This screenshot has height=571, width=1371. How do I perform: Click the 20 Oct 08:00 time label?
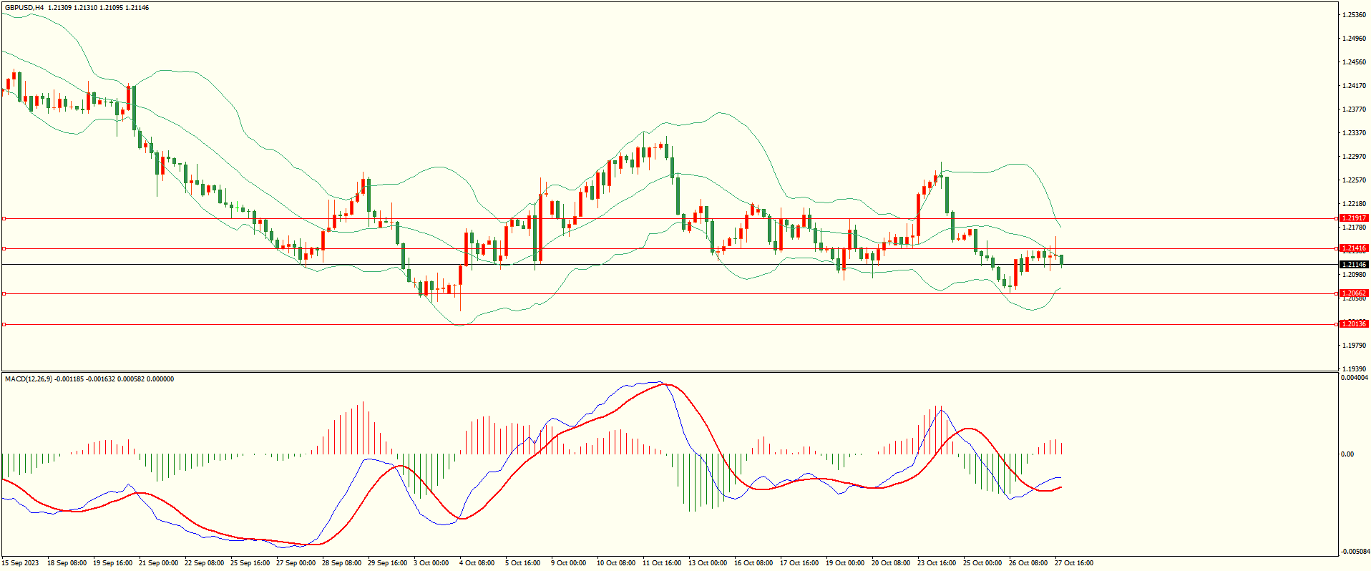pyautogui.click(x=891, y=563)
